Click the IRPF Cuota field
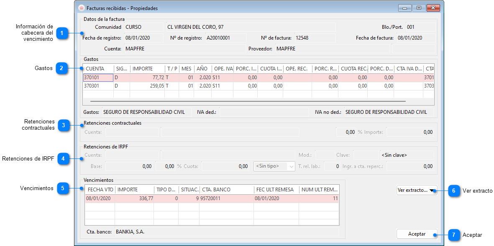Viewport: 494px width, 246px height. (226, 166)
